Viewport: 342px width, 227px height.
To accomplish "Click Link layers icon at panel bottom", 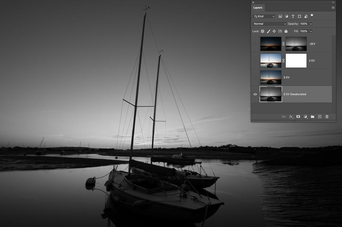I will 283,116.
